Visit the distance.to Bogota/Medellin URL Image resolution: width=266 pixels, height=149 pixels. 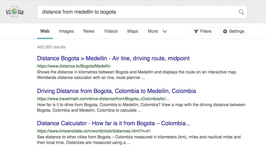pos(74,66)
